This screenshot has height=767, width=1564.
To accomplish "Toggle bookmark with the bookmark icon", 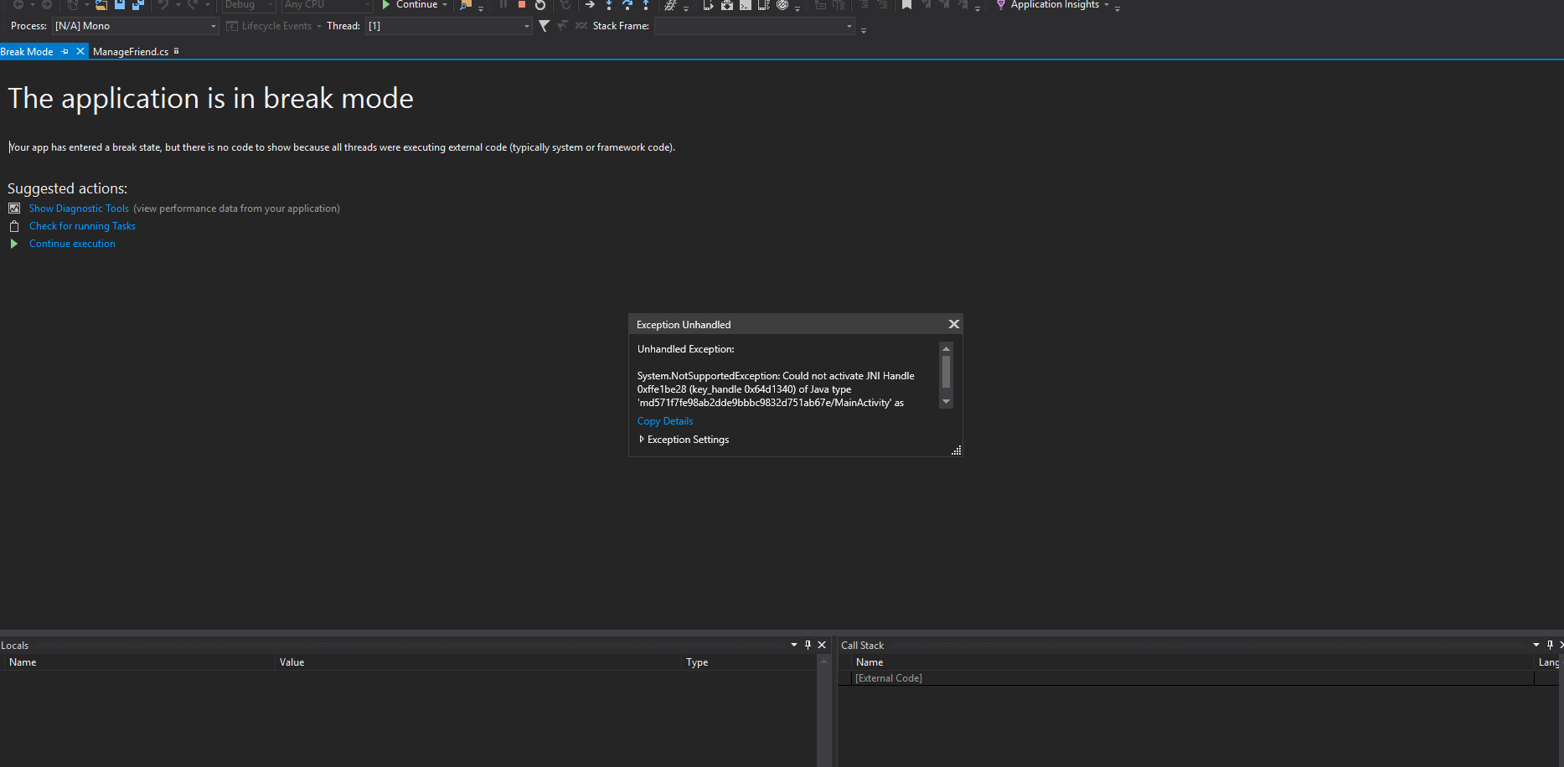I will [906, 4].
